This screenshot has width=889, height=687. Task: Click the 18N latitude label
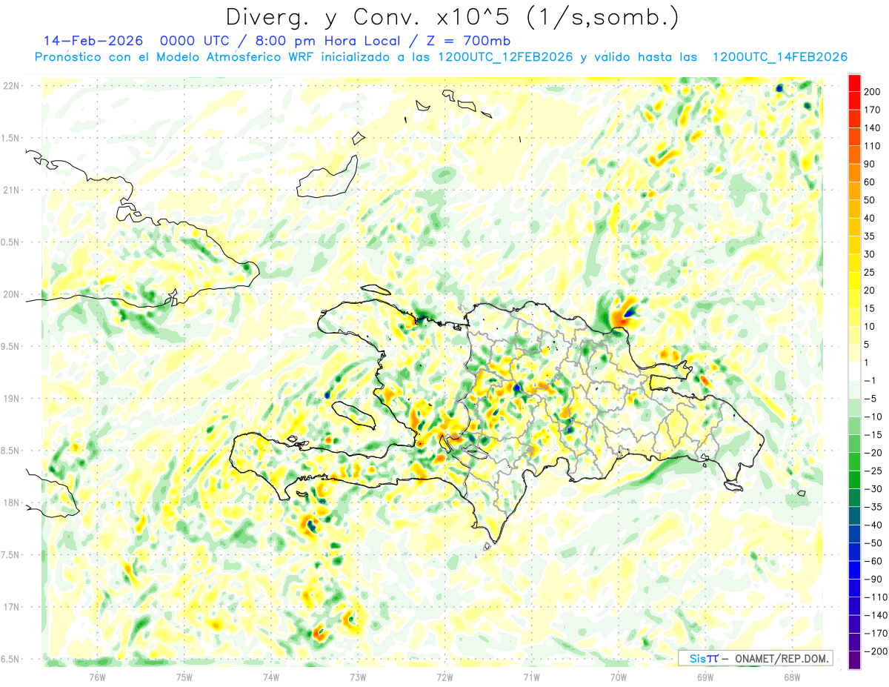tap(11, 502)
